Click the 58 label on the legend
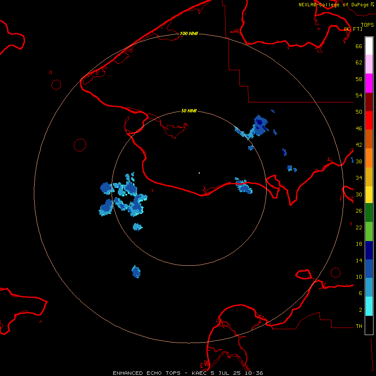Image resolution: width=376 pixels, height=376 pixels. pyautogui.click(x=359, y=79)
